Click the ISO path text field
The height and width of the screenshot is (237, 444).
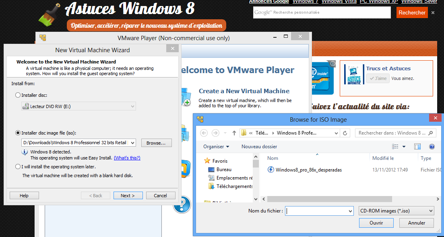pyautogui.click(x=75, y=143)
